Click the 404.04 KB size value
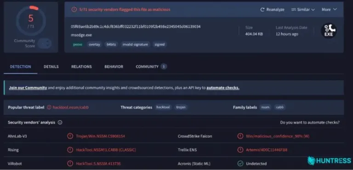 (254, 34)
